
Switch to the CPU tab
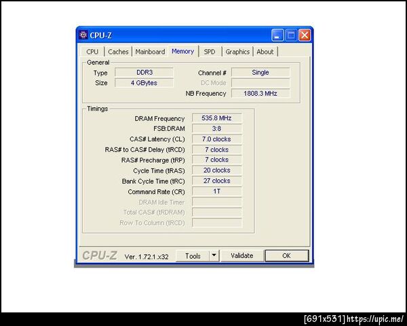click(x=92, y=52)
